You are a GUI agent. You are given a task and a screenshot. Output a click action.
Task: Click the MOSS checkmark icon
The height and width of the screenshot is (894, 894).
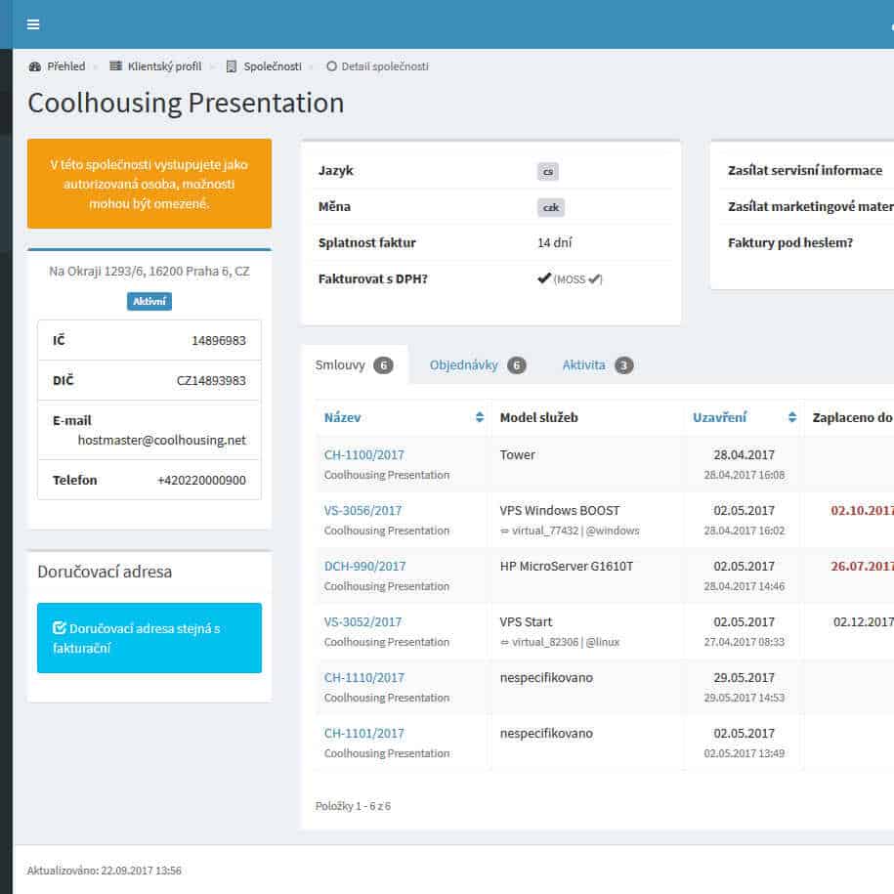594,278
